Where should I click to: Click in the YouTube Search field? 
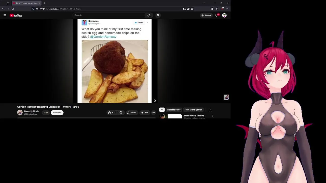tap(109, 15)
